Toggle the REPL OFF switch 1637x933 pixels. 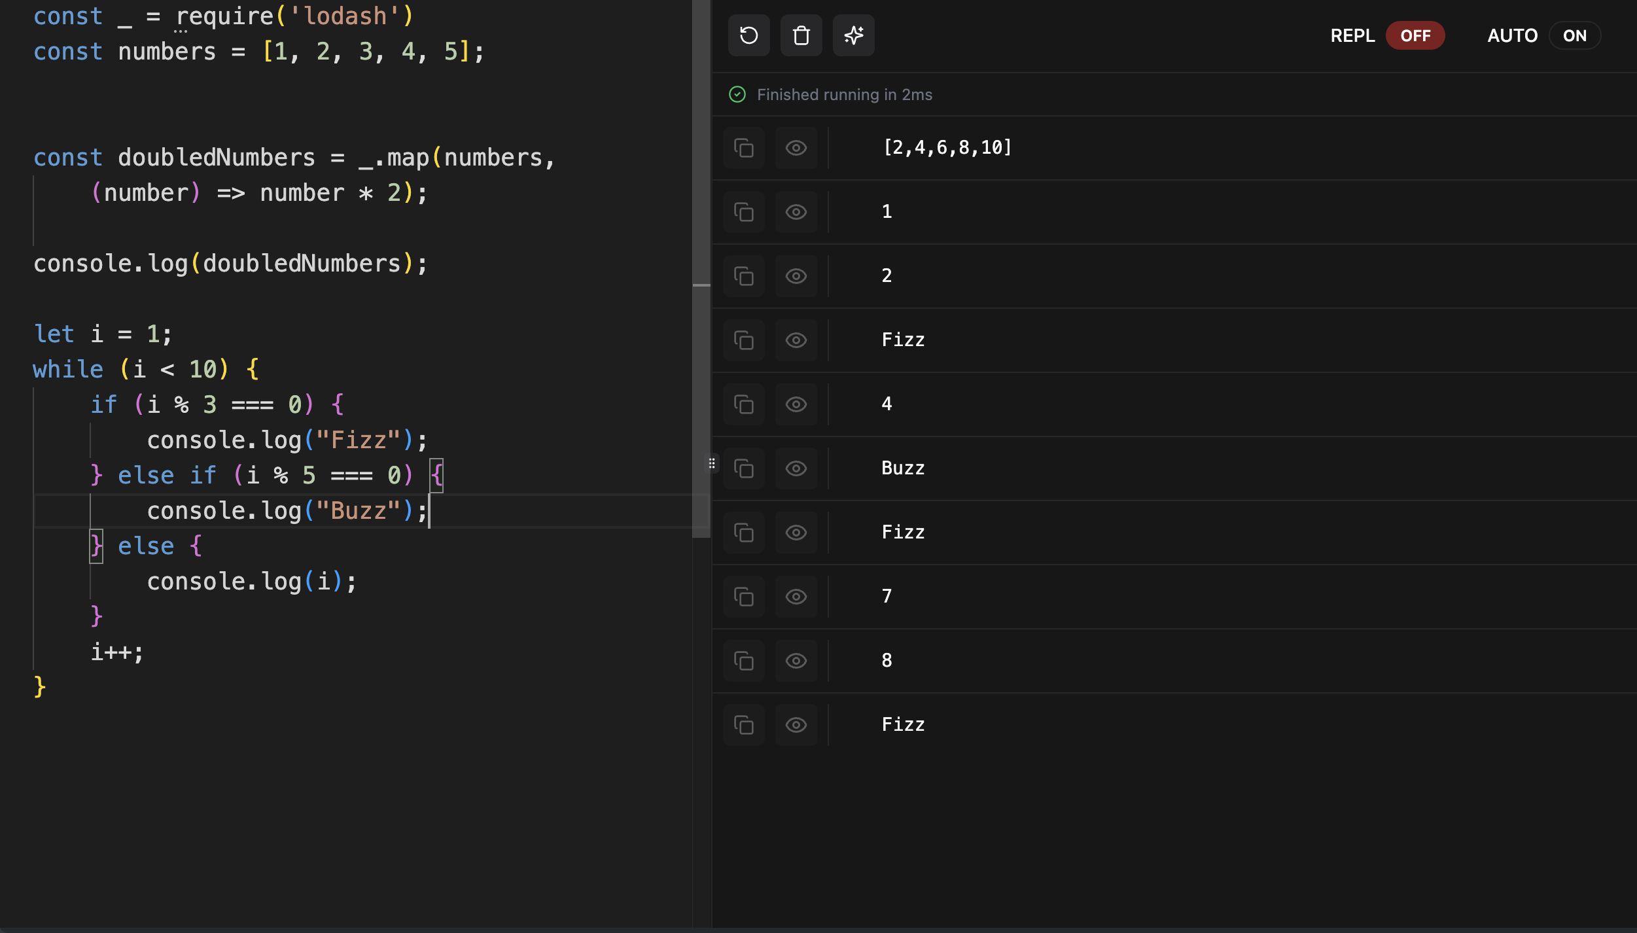tap(1415, 35)
